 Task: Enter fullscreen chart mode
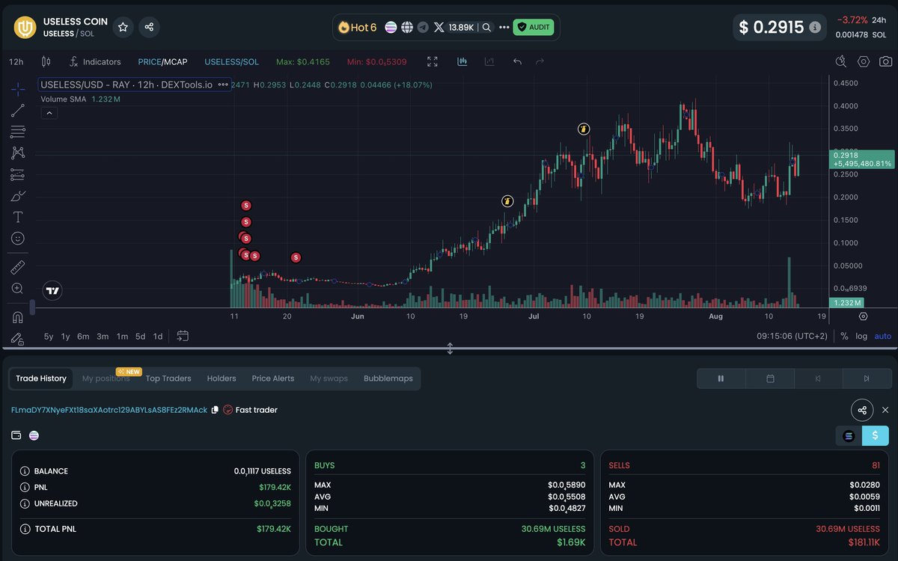(x=433, y=61)
